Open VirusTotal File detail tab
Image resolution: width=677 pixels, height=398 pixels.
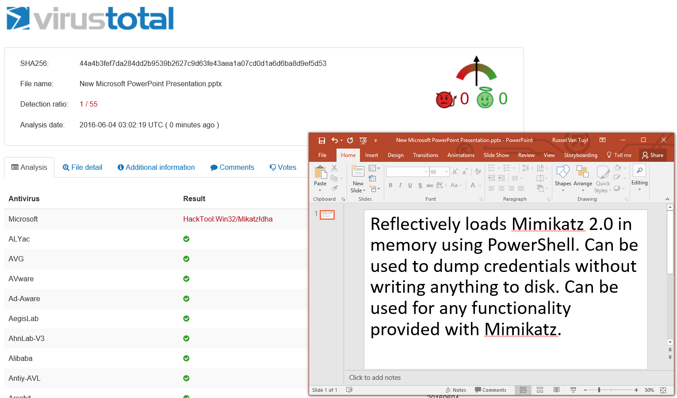[x=83, y=168]
